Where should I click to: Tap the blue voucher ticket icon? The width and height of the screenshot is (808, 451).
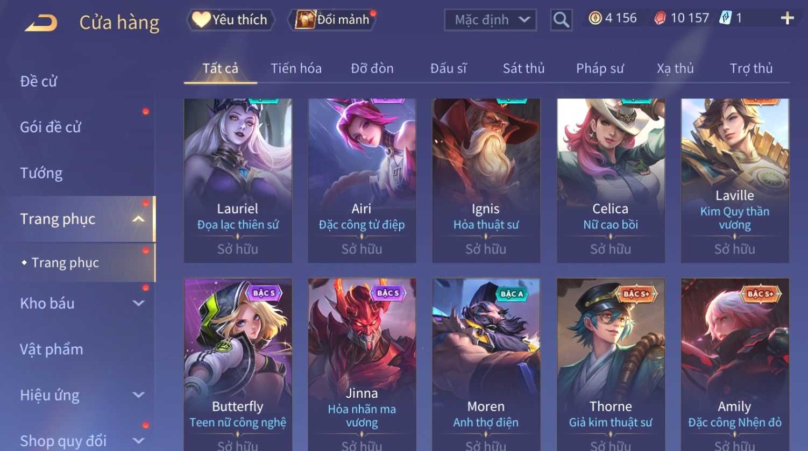click(x=725, y=19)
